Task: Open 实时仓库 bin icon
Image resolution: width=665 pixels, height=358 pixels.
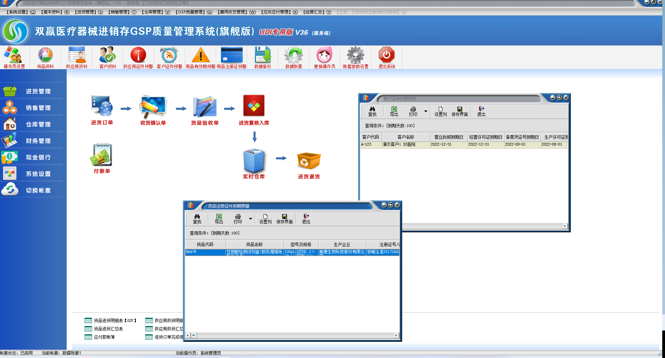Action: pos(254,164)
